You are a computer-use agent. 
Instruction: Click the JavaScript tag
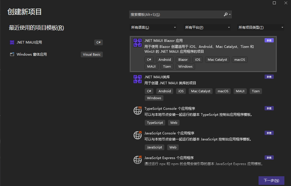point(155,147)
